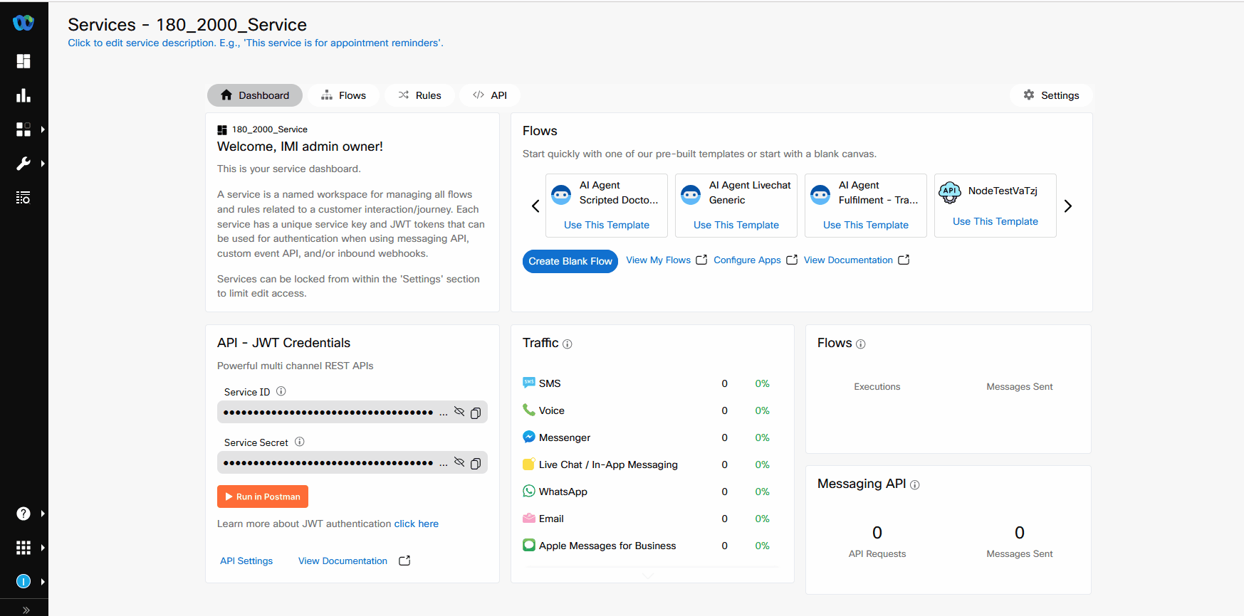1244x616 pixels.
Task: Reveal the hidden Service Secret
Action: click(459, 462)
